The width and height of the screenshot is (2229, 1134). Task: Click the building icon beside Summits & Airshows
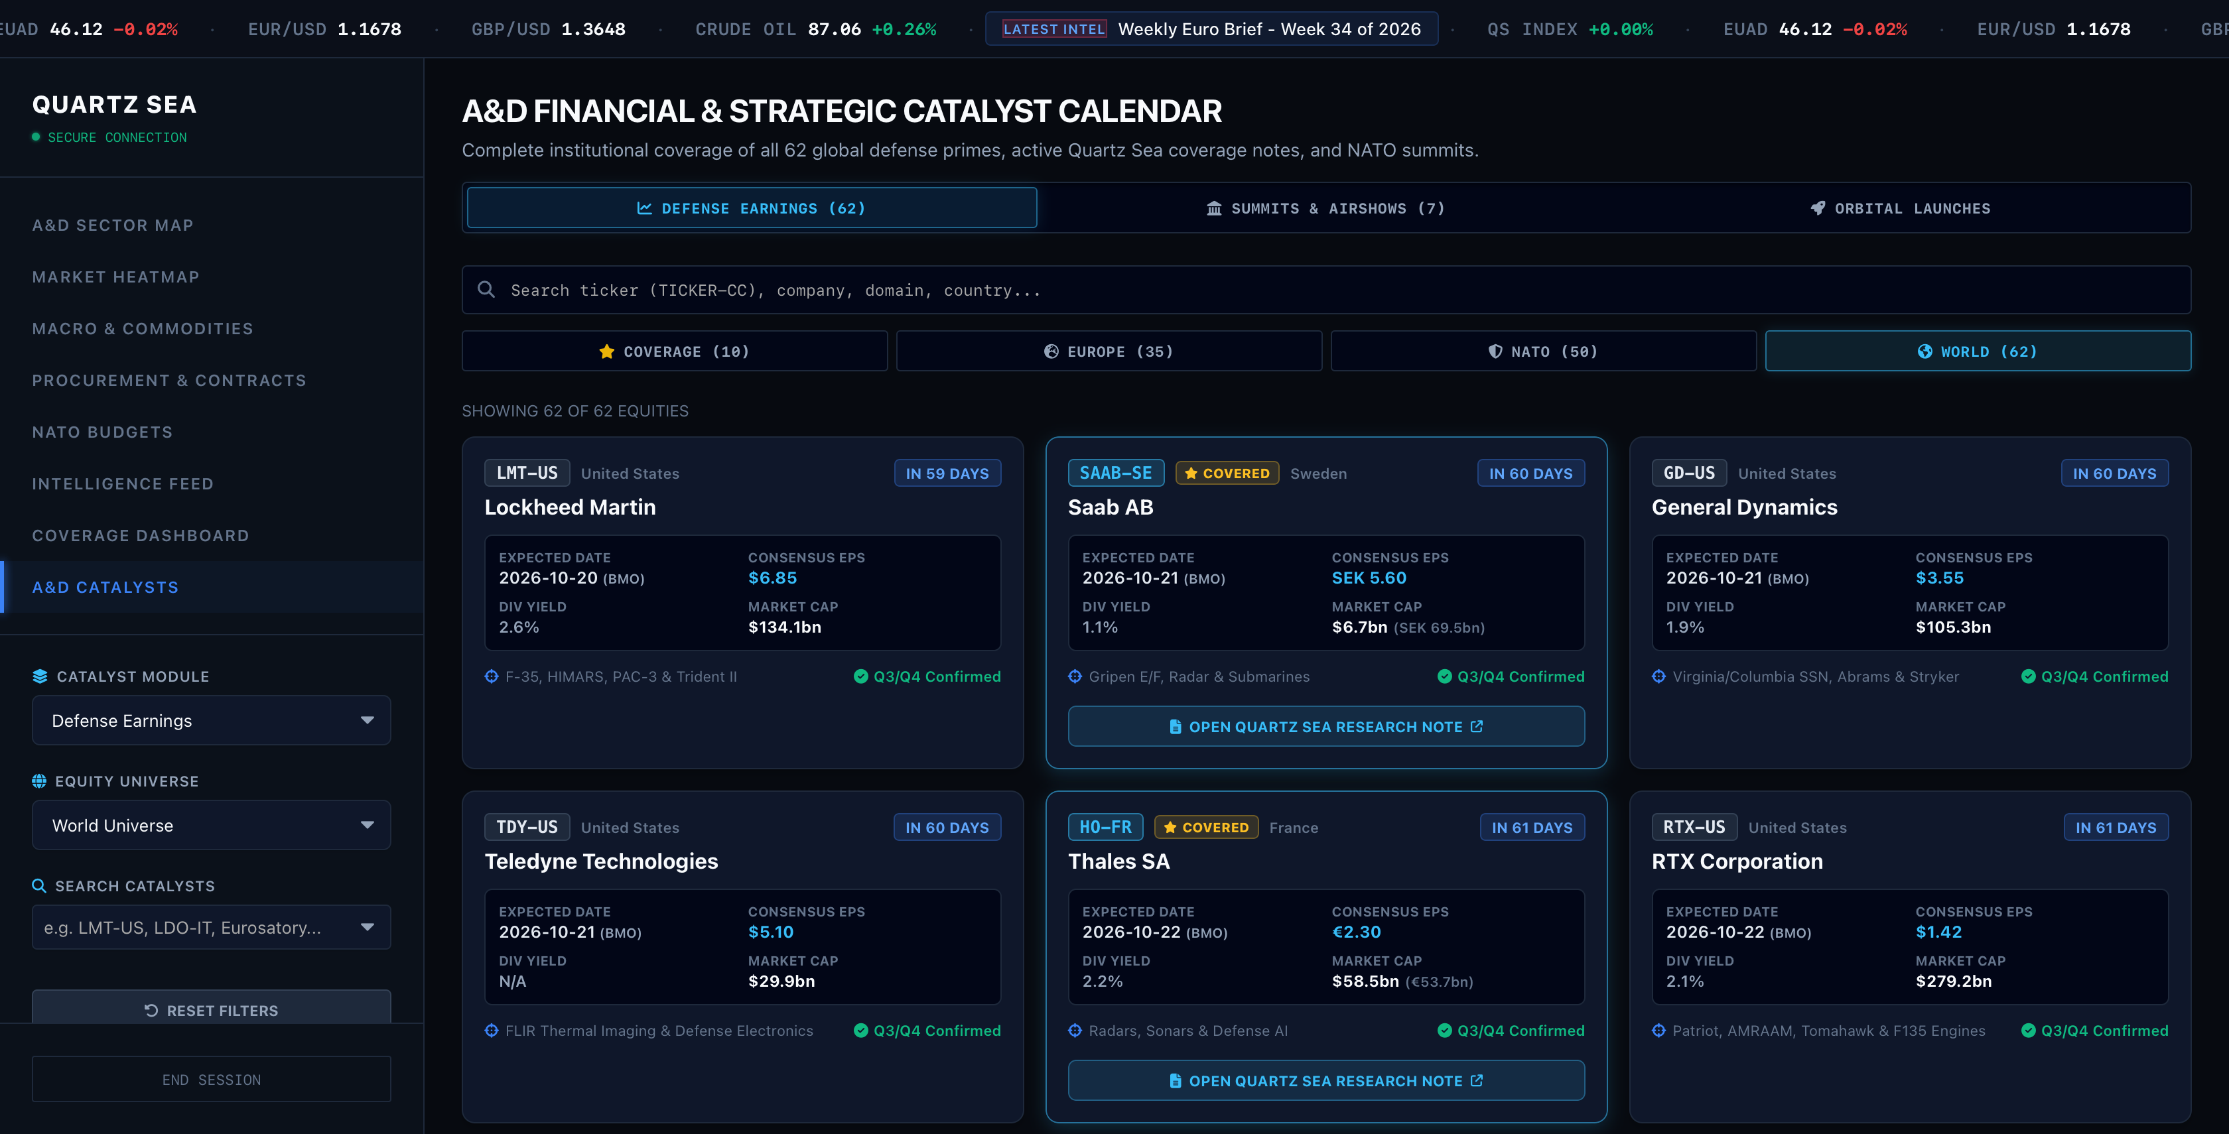[1214, 208]
